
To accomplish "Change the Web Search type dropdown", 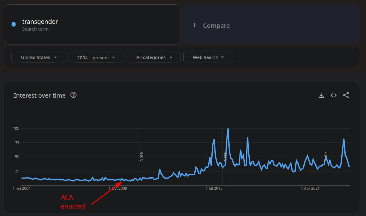I will (208, 57).
